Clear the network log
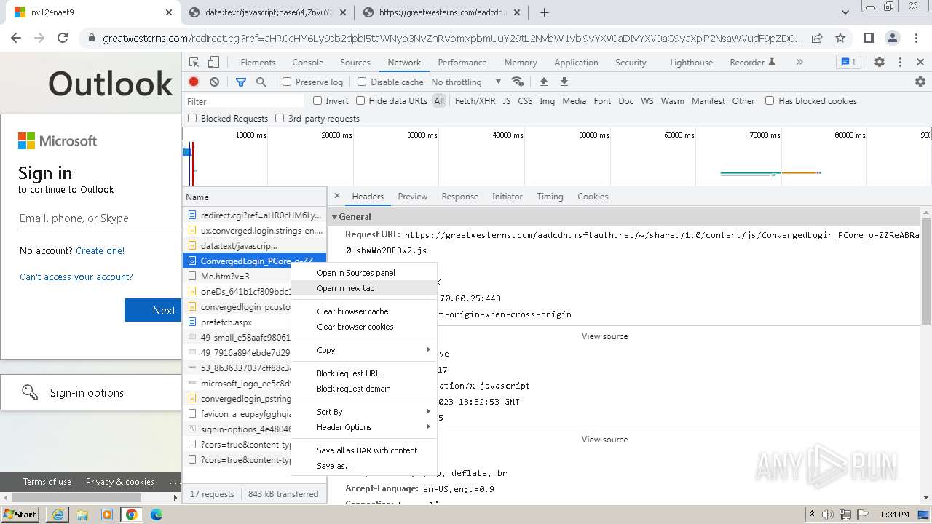The image size is (932, 524). (x=214, y=82)
